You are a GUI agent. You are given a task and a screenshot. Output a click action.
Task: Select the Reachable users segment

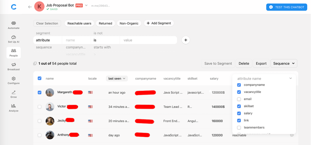coord(79,23)
